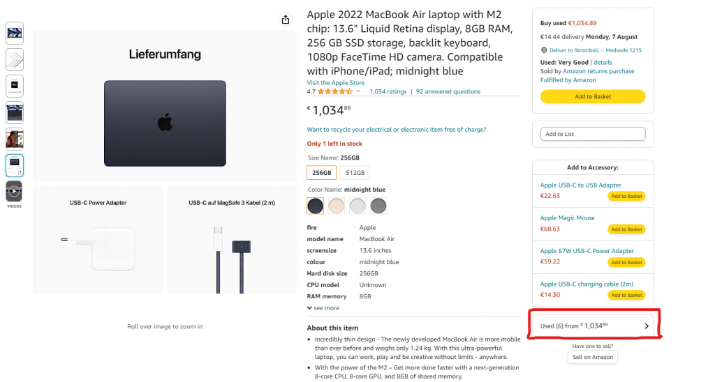
Task: Visit the Apple Store link
Action: 335,82
